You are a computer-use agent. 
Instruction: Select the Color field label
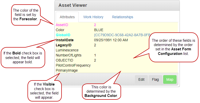(x=60, y=30)
